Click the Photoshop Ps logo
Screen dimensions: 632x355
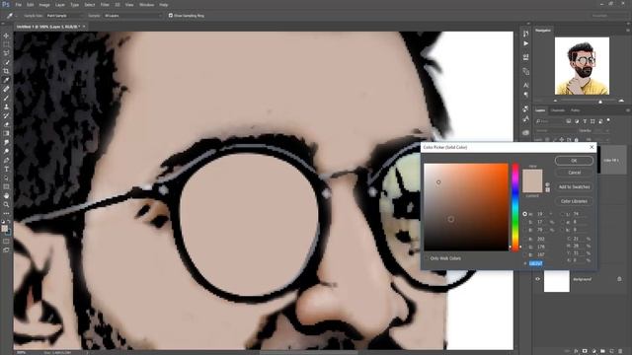pyautogui.click(x=6, y=4)
